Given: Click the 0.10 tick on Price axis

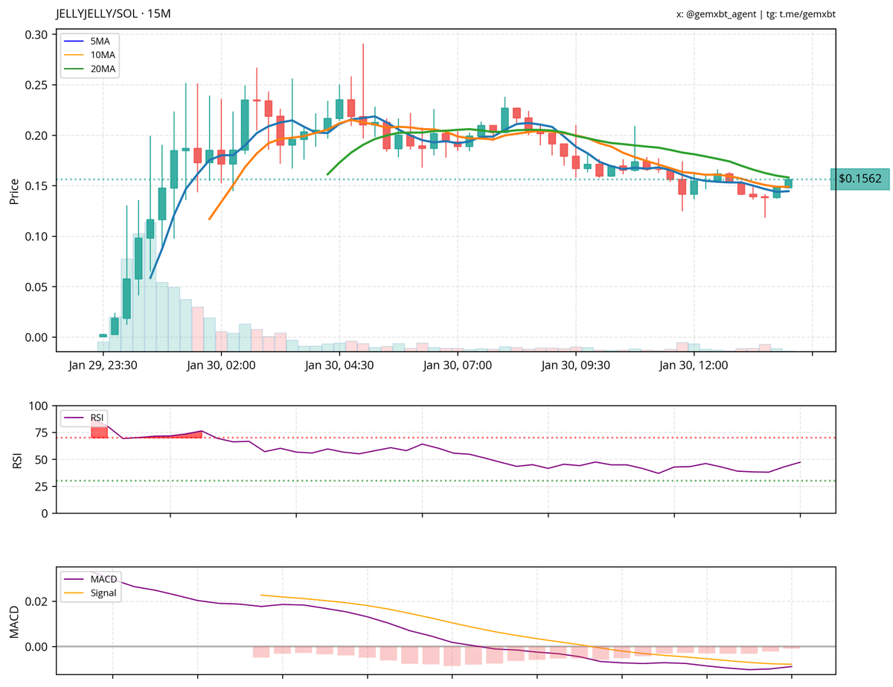Looking at the screenshot, I should 36,237.
